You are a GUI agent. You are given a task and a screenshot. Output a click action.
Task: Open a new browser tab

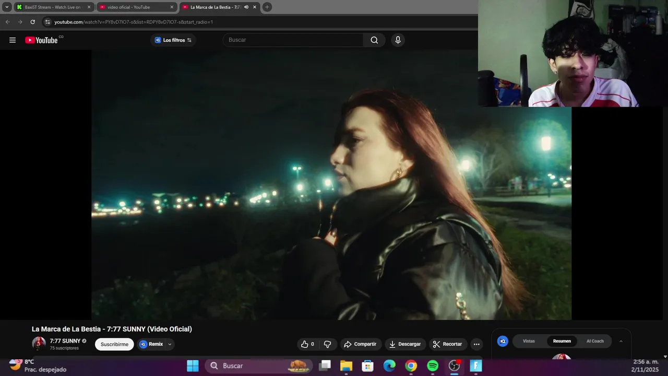pos(267,7)
